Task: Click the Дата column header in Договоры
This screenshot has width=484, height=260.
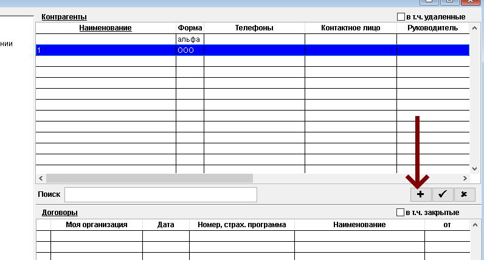Action: tap(165, 225)
